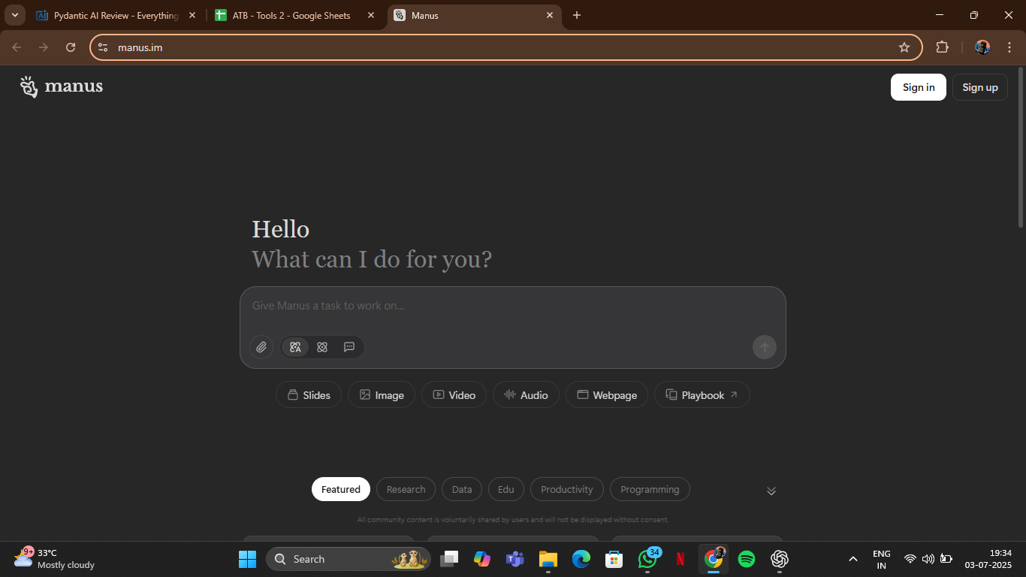Open the clock showing 19:34
This screenshot has height=577, width=1026.
click(x=988, y=559)
